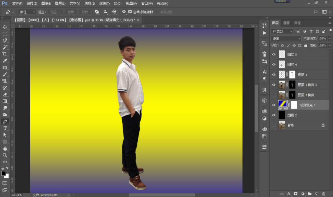Hide layer 图层 3 visibility eye

(274, 54)
